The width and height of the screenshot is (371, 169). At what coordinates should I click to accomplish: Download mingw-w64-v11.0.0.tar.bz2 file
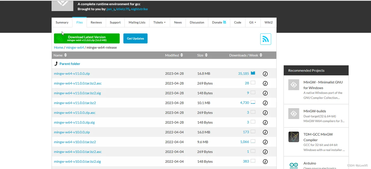pyautogui.click(x=75, y=103)
